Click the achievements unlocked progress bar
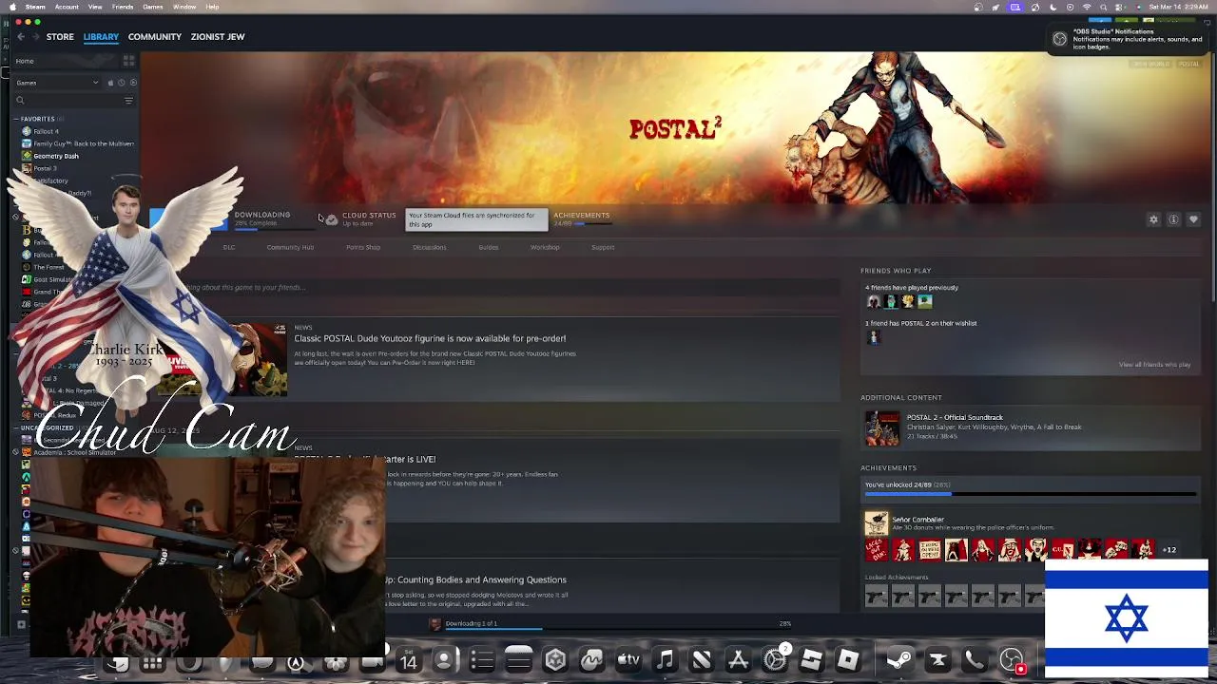 1031,494
